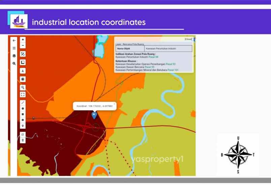Open the Pasal 95 link
271x185 pixels.
[x=150, y=67]
